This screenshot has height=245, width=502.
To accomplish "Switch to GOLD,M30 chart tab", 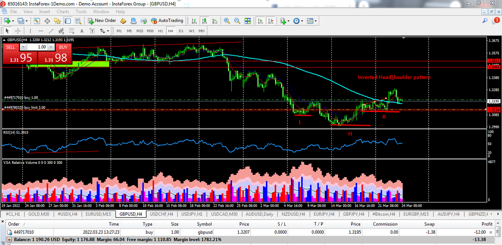I will coord(39,214).
